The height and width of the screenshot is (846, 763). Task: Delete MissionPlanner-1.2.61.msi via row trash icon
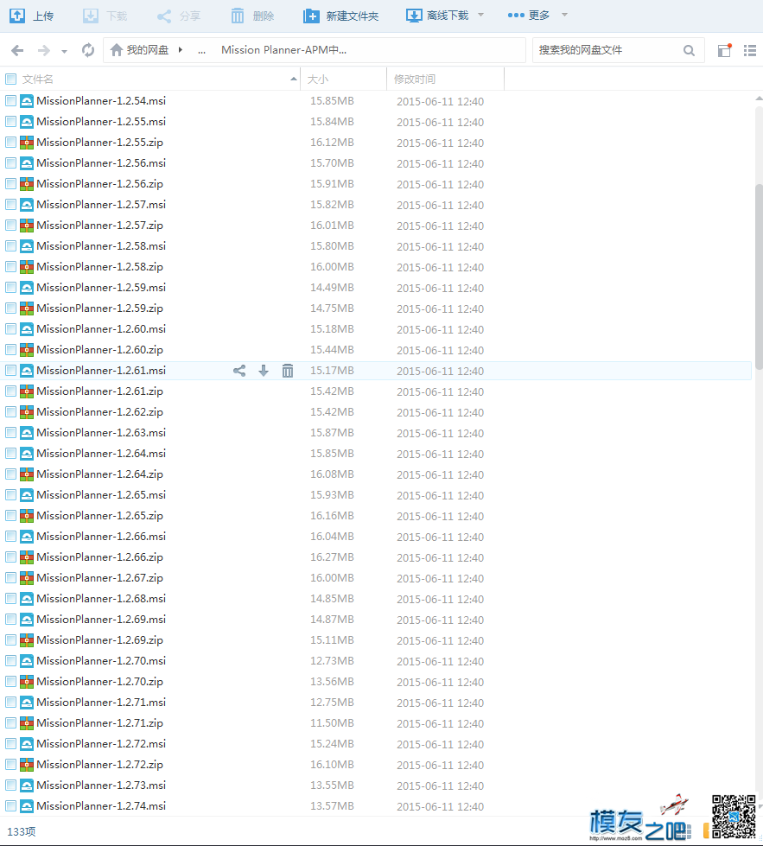[288, 371]
